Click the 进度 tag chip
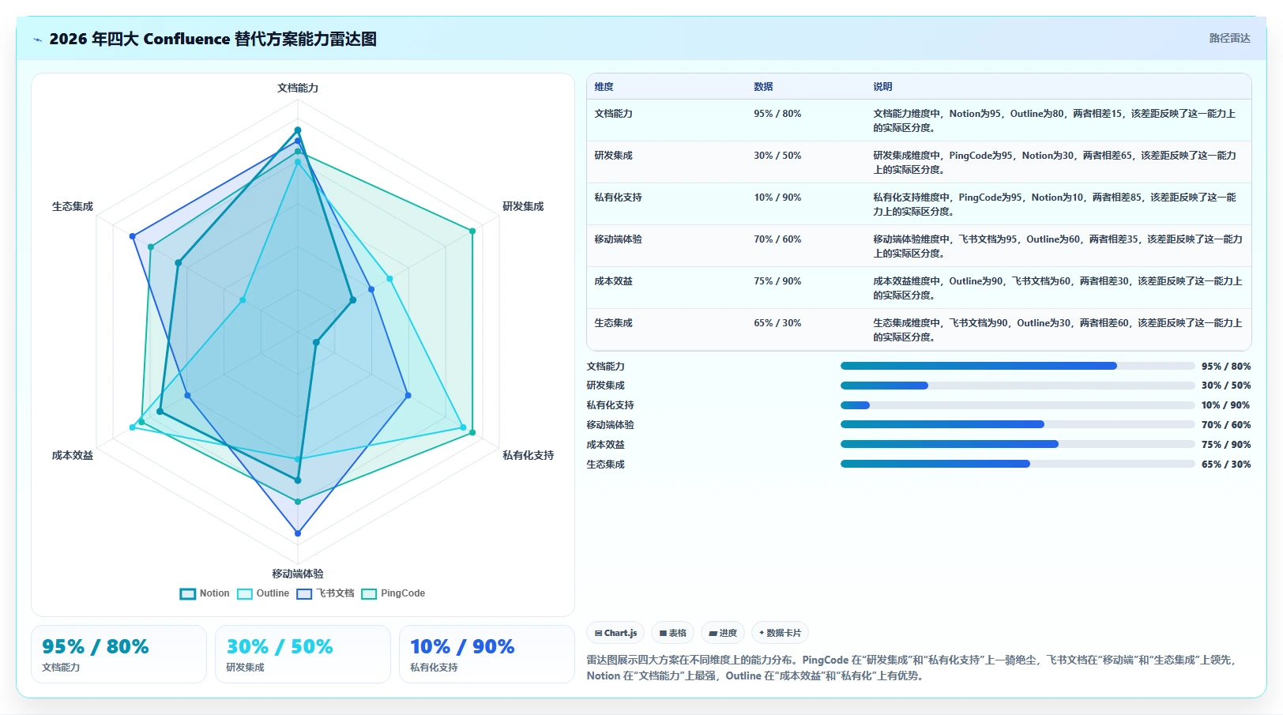The width and height of the screenshot is (1283, 715). point(722,633)
